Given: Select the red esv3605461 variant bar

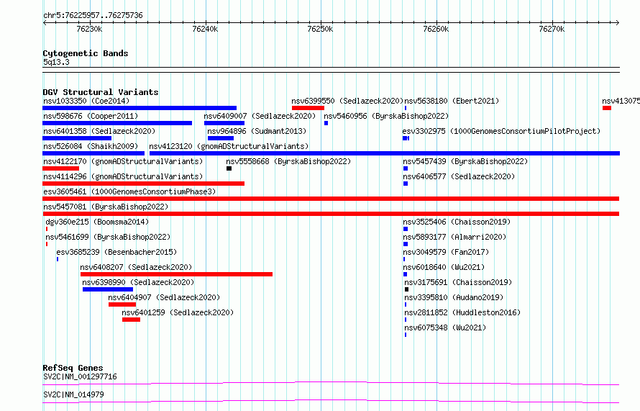Looking at the screenshot, I should pos(331,199).
